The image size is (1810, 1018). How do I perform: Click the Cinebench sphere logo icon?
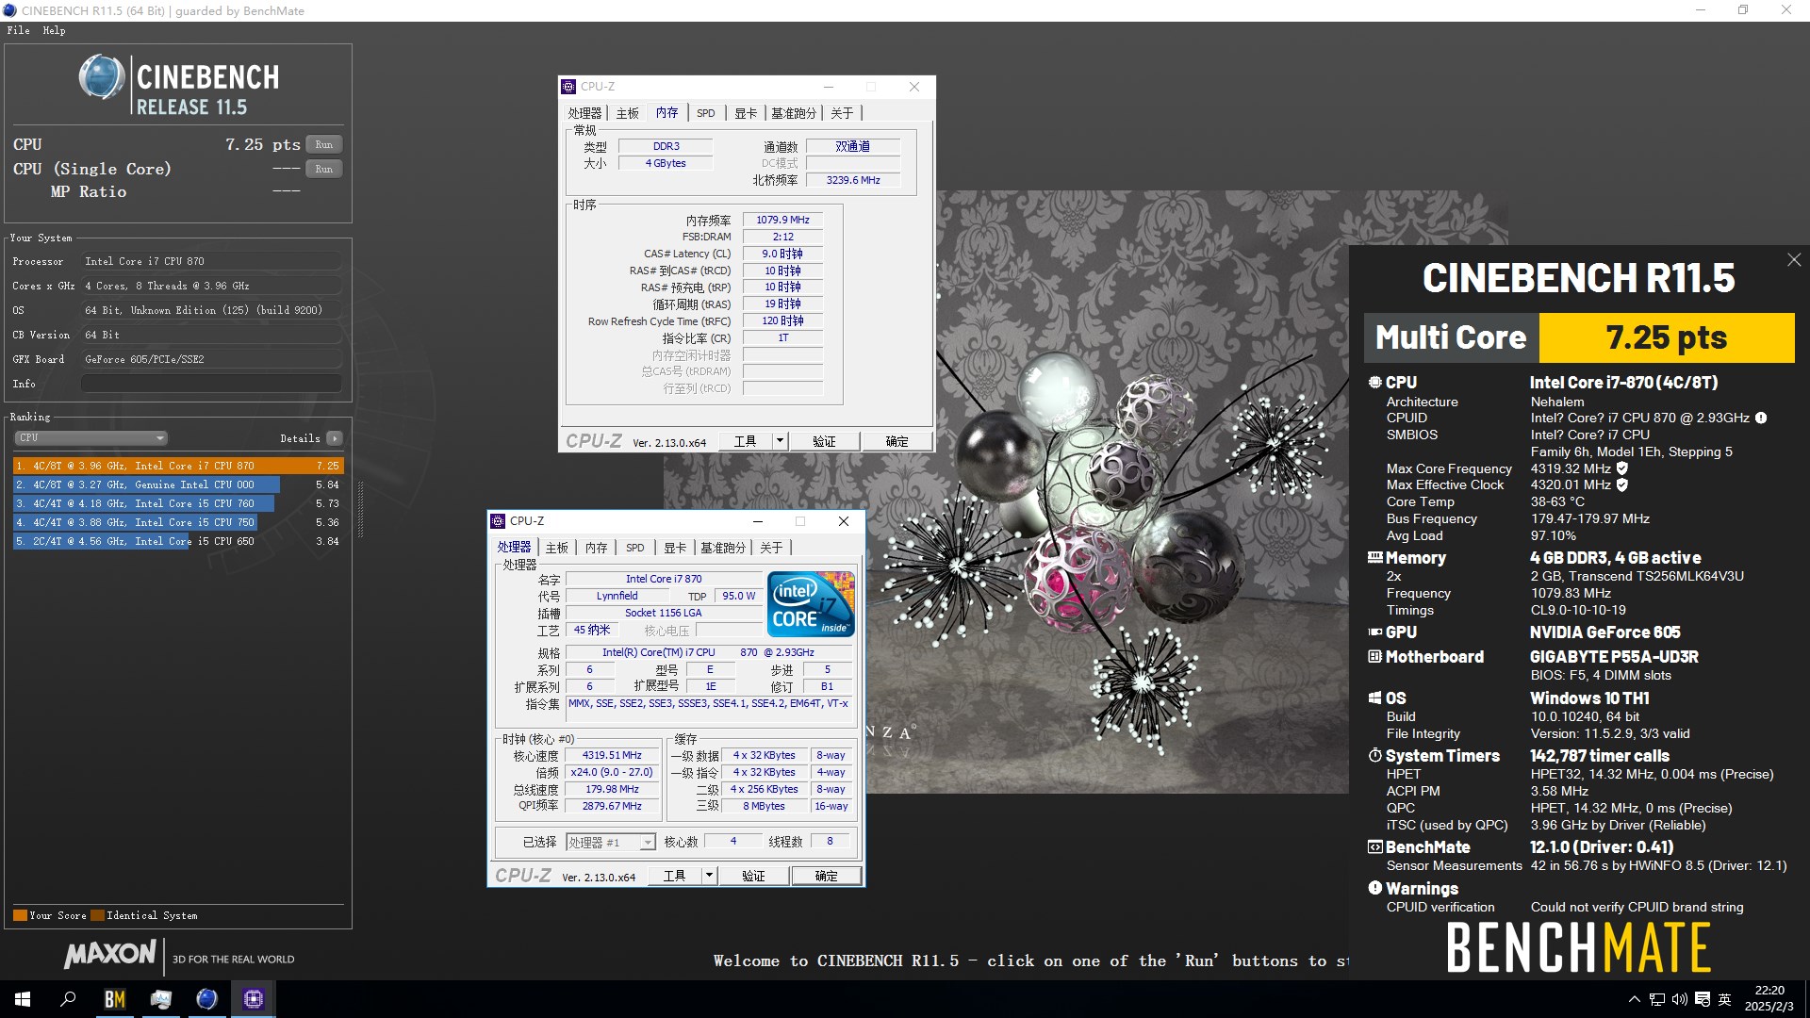pyautogui.click(x=101, y=77)
